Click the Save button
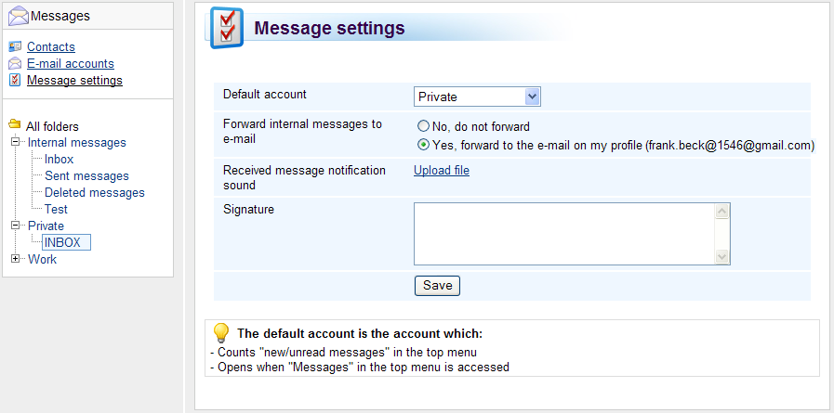The height and width of the screenshot is (413, 834). pos(437,286)
